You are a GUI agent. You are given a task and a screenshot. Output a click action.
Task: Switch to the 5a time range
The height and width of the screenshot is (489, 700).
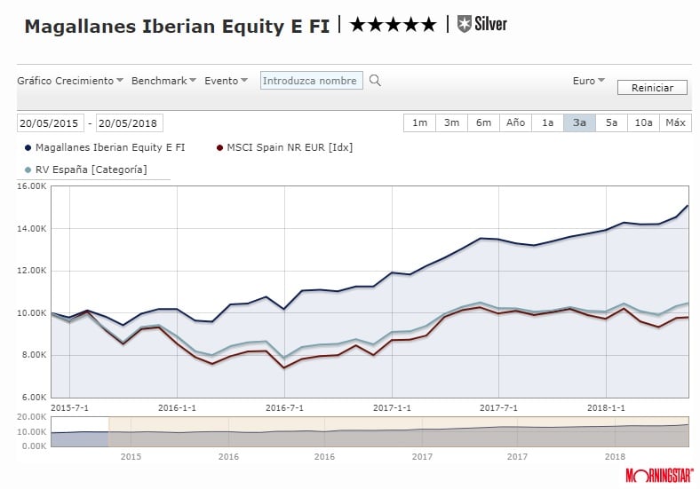(611, 123)
